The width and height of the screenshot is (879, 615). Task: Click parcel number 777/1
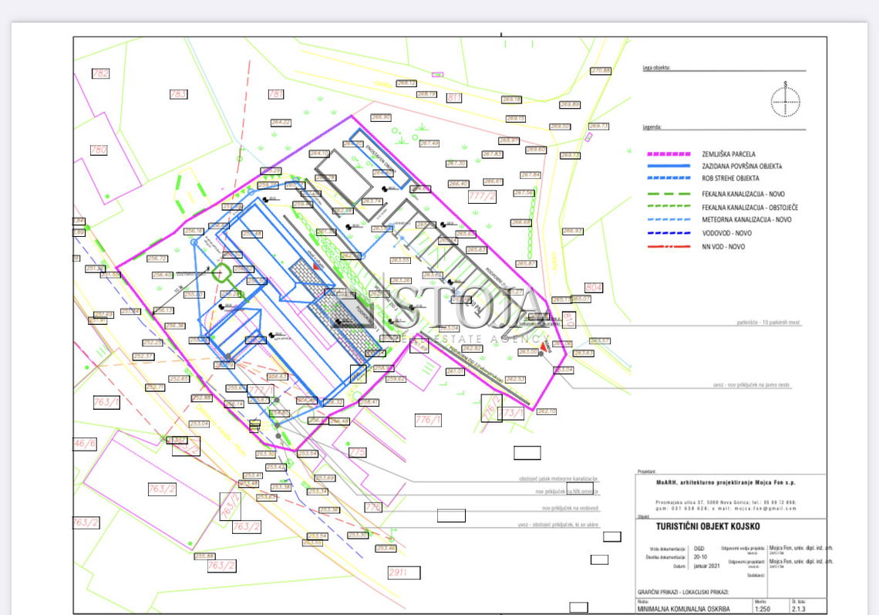tap(261, 390)
